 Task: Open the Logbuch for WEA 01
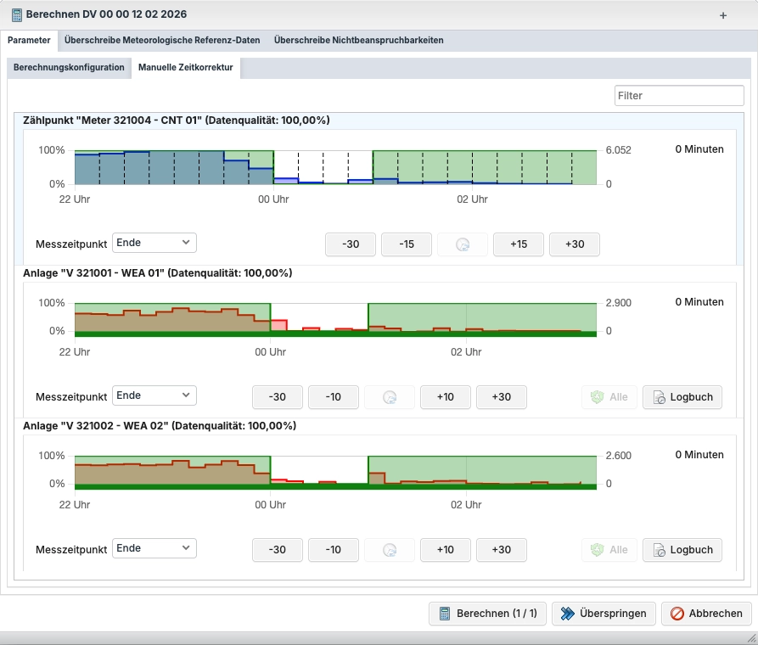click(x=682, y=397)
